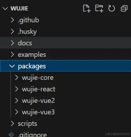Screen dimensions: 131x137
Task: Select the docs folder label
Action: (x=25, y=43)
